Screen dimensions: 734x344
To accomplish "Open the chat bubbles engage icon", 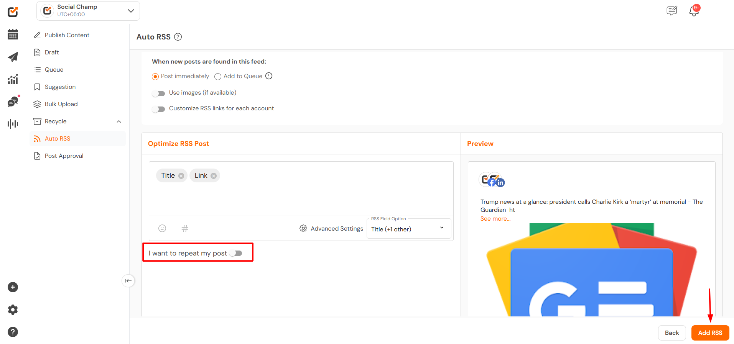I will point(13,102).
